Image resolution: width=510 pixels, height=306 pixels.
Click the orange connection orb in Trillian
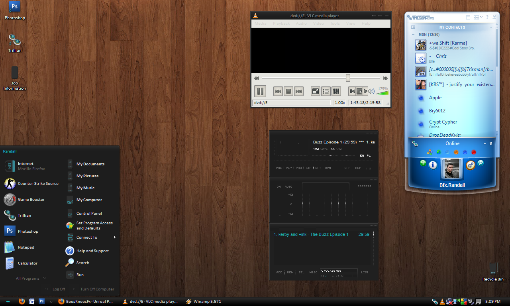coord(456,152)
